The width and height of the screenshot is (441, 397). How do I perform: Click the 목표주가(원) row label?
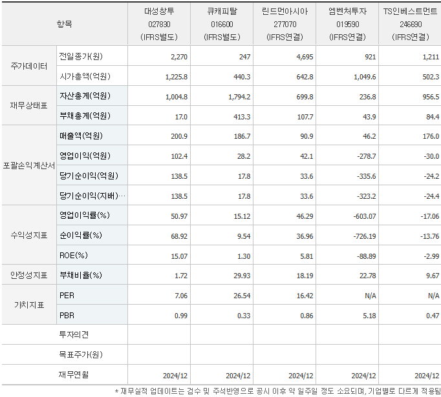click(81, 354)
